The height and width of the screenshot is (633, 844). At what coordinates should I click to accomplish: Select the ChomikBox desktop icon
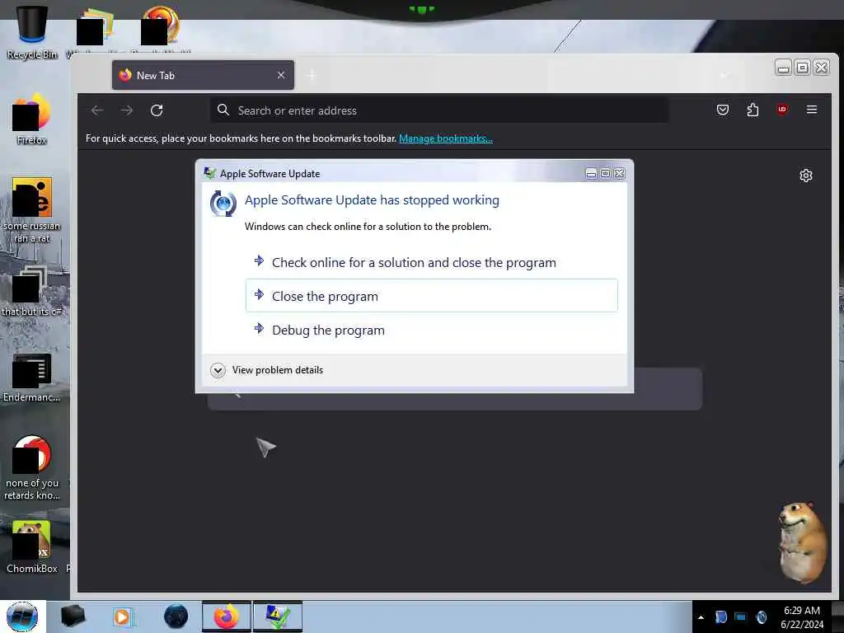tap(32, 547)
